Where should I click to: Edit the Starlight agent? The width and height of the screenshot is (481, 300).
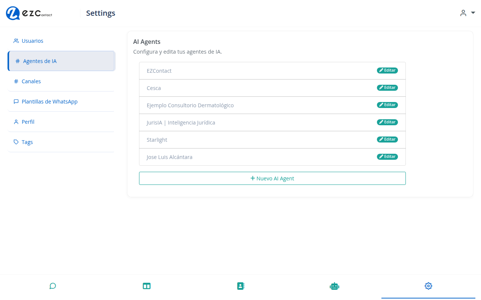pos(387,139)
